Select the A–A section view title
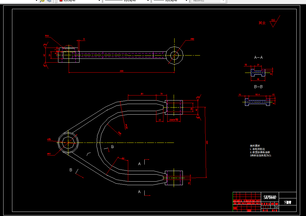The image size is (306, 216). click(x=258, y=58)
